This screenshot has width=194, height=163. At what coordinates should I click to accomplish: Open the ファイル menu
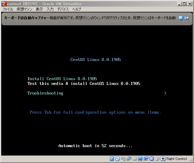click(x=8, y=9)
